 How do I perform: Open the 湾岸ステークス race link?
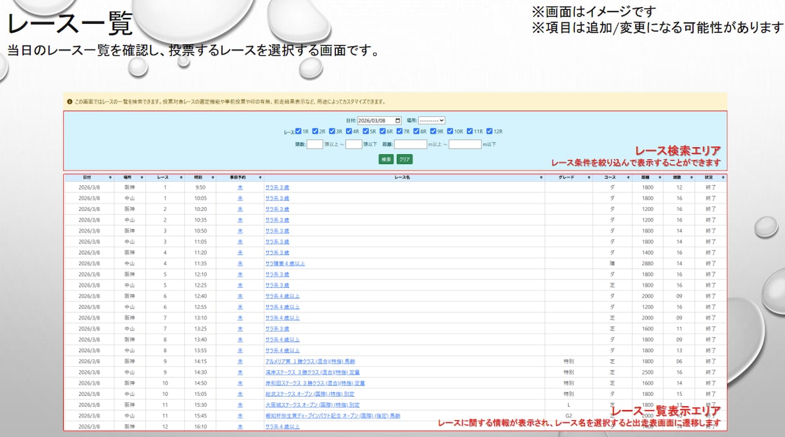[313, 372]
